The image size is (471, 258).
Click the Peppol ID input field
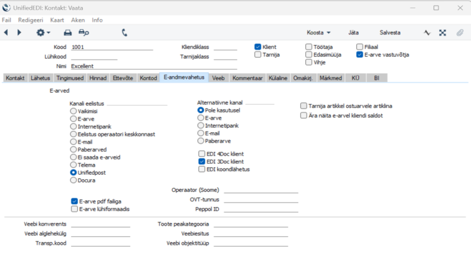coord(261,209)
